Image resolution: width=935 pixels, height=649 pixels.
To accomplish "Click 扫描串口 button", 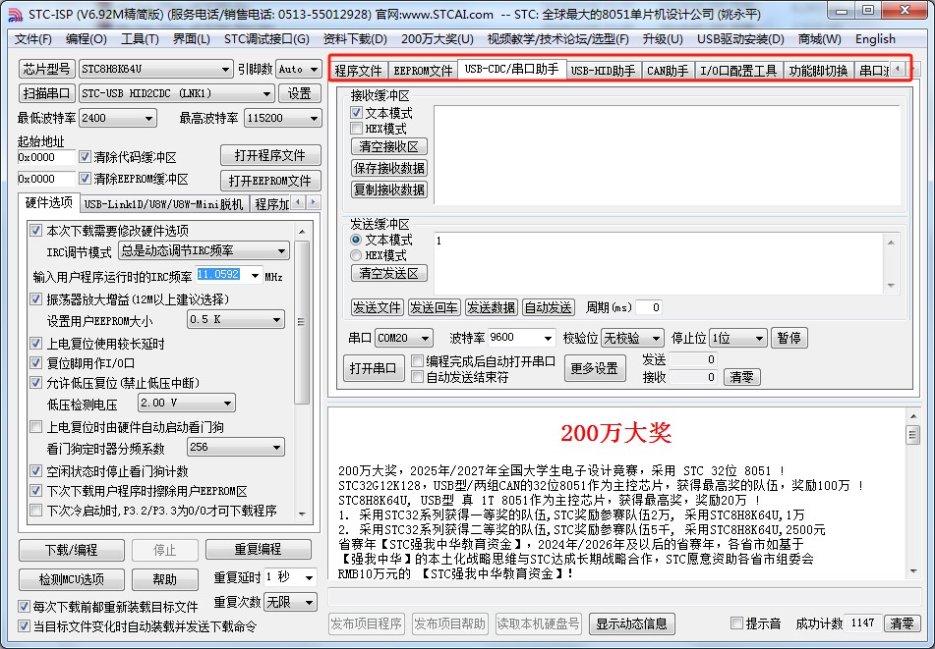I will tap(46, 93).
